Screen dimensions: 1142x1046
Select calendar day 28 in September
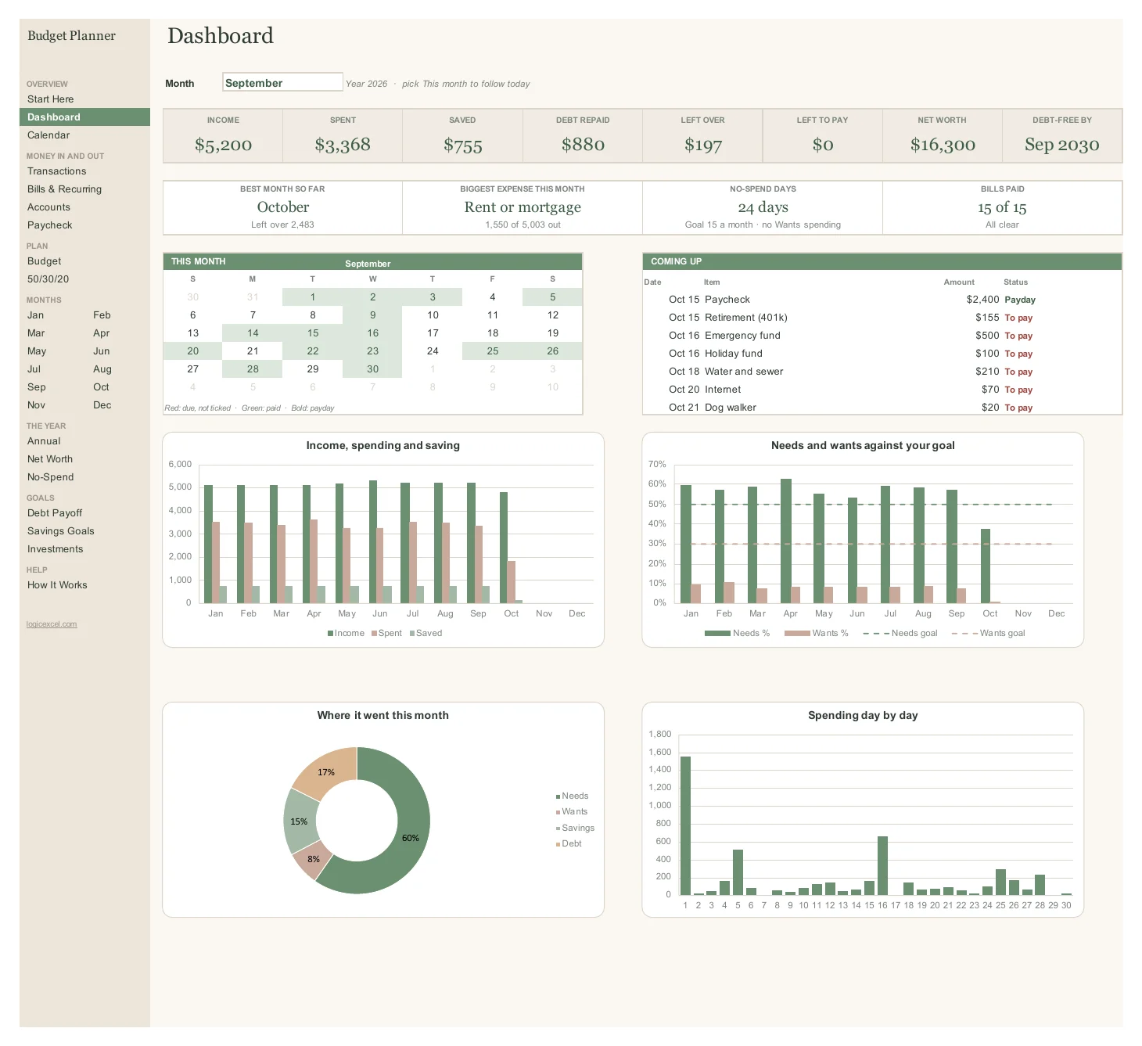click(253, 369)
